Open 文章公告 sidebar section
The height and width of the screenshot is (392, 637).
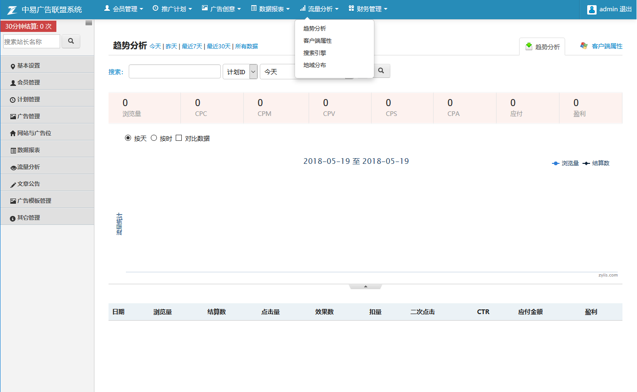click(x=29, y=184)
